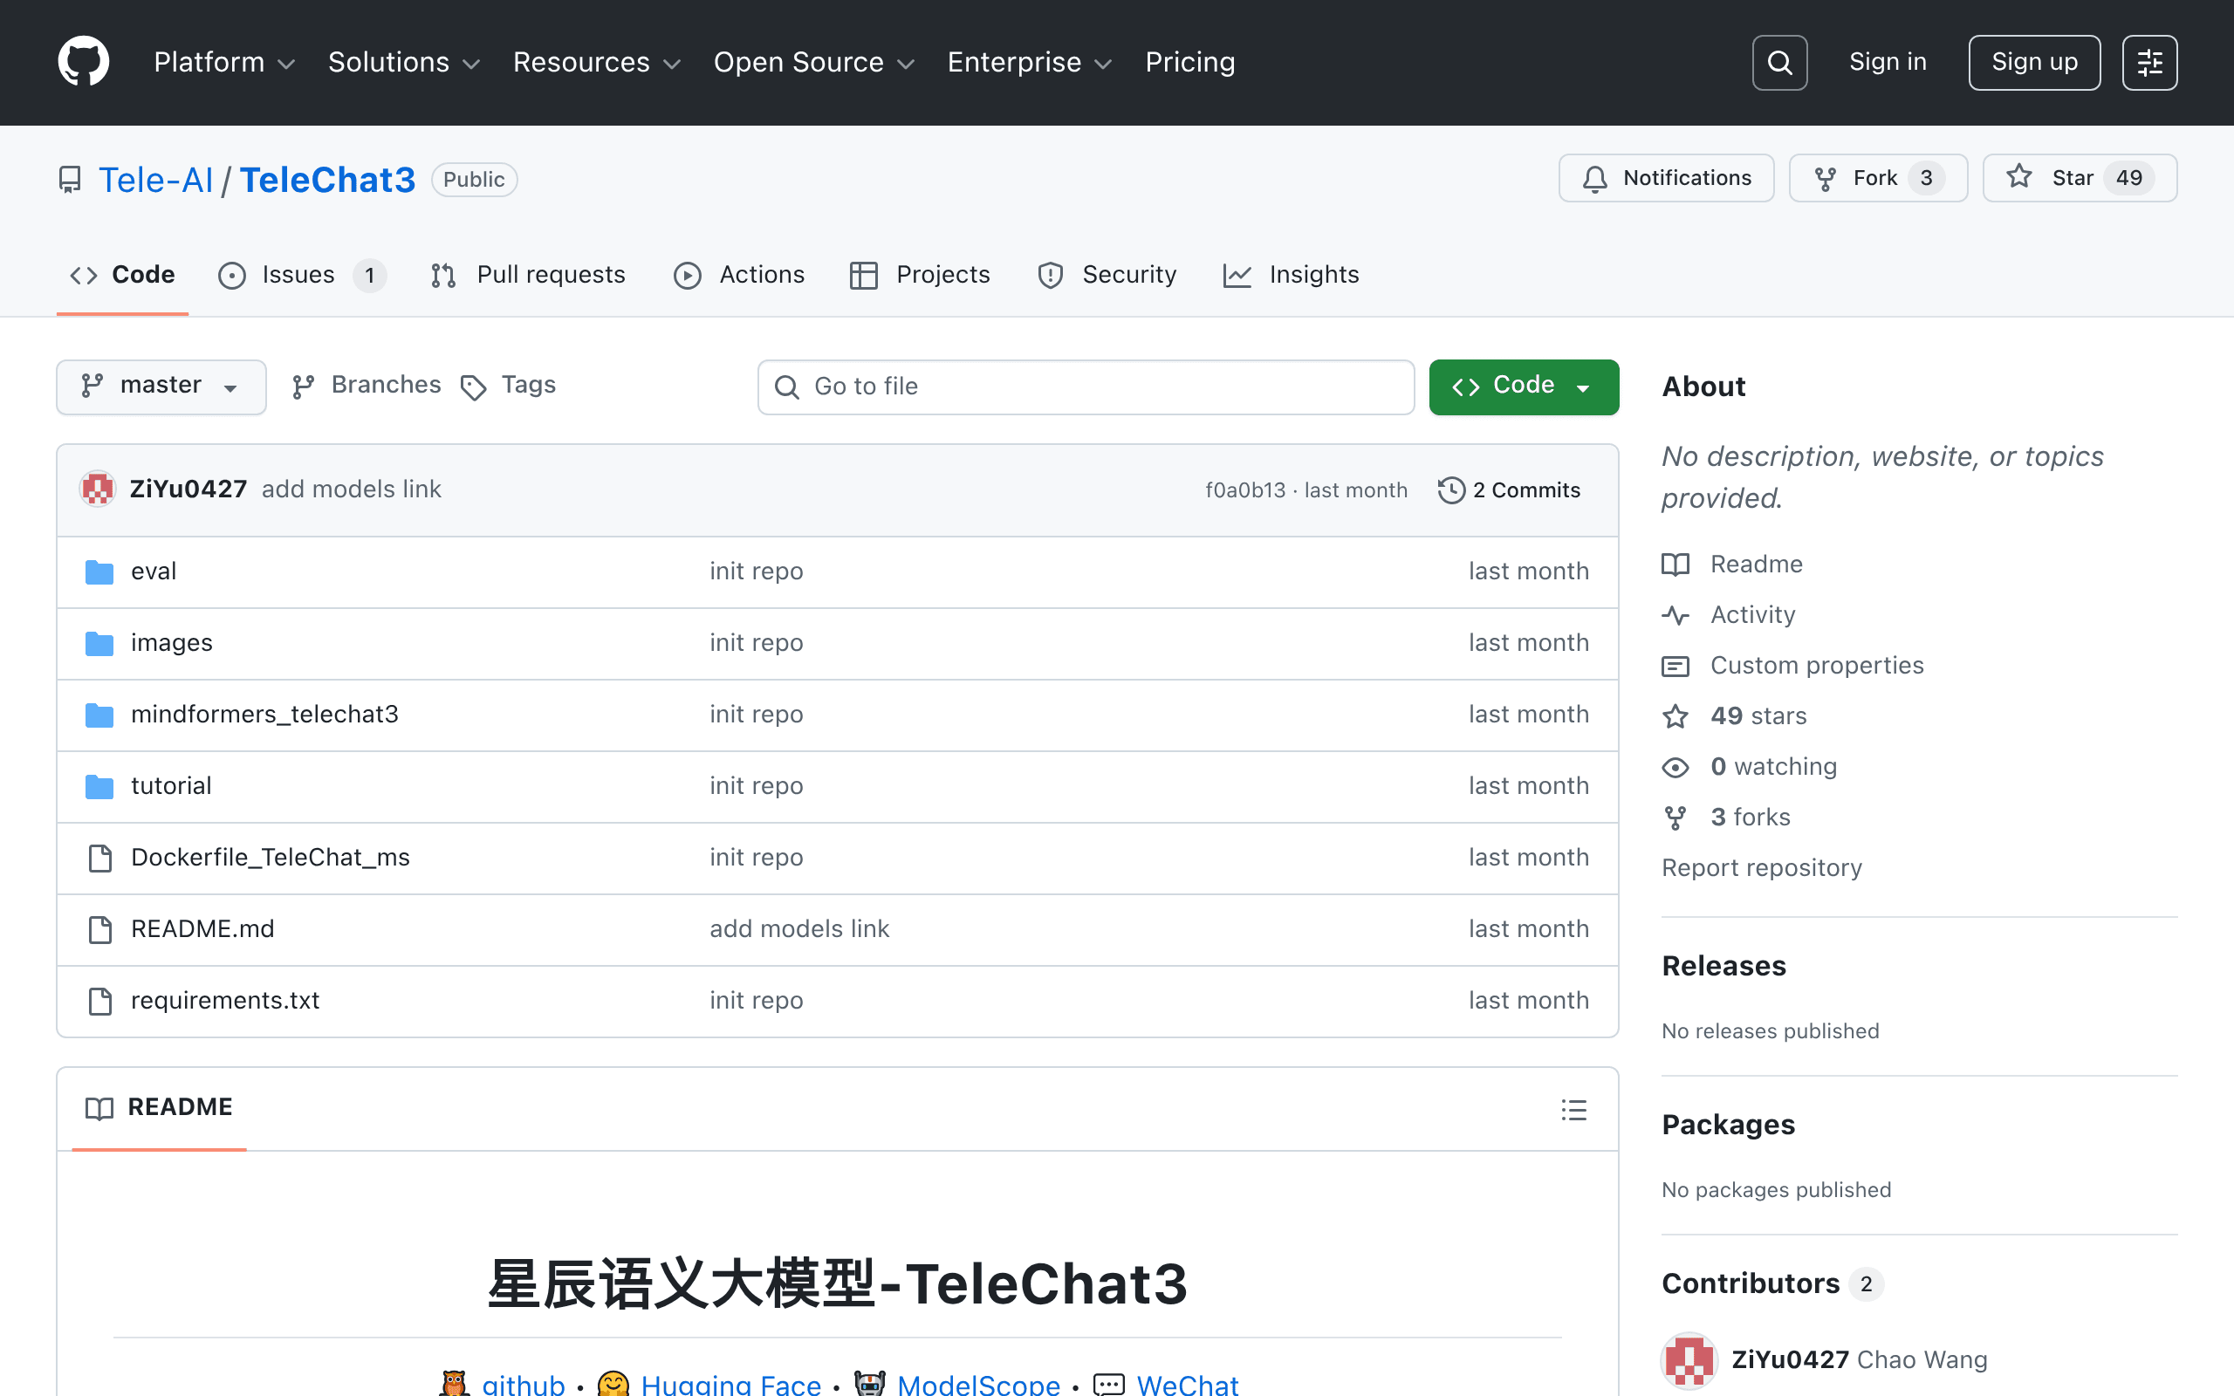Click the icon next to Custom properties
Screen dimensions: 2234x1396
click(x=1675, y=666)
